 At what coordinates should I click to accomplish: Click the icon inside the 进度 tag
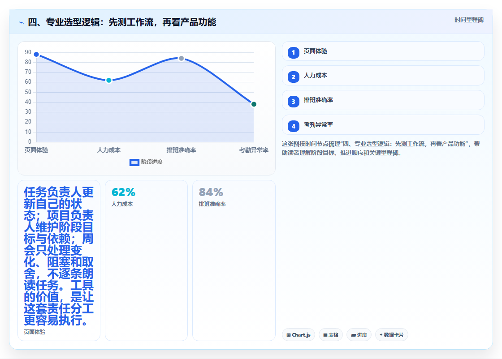pos(354,335)
